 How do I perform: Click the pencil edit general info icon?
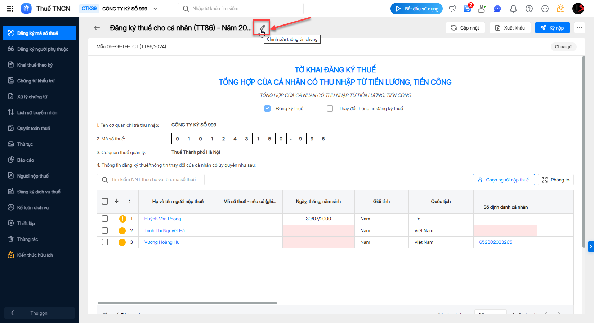[263, 28]
